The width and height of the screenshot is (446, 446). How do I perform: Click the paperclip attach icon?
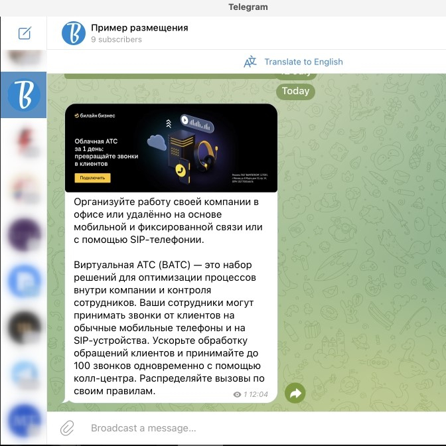point(67,428)
